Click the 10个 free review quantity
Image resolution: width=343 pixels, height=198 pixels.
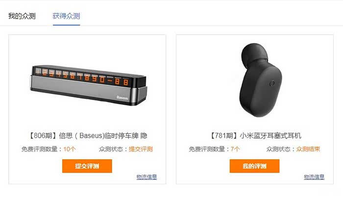click(x=70, y=149)
